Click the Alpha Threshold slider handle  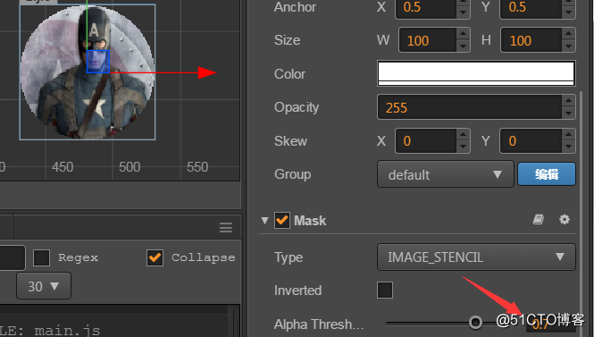click(x=475, y=323)
